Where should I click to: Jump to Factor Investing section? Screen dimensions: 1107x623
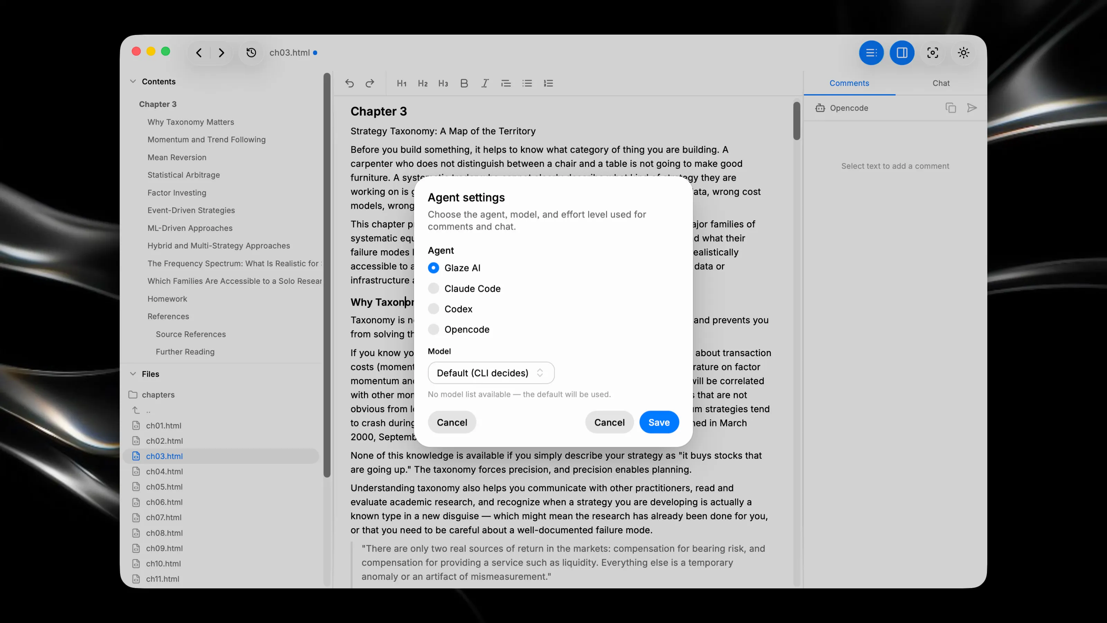[177, 193]
